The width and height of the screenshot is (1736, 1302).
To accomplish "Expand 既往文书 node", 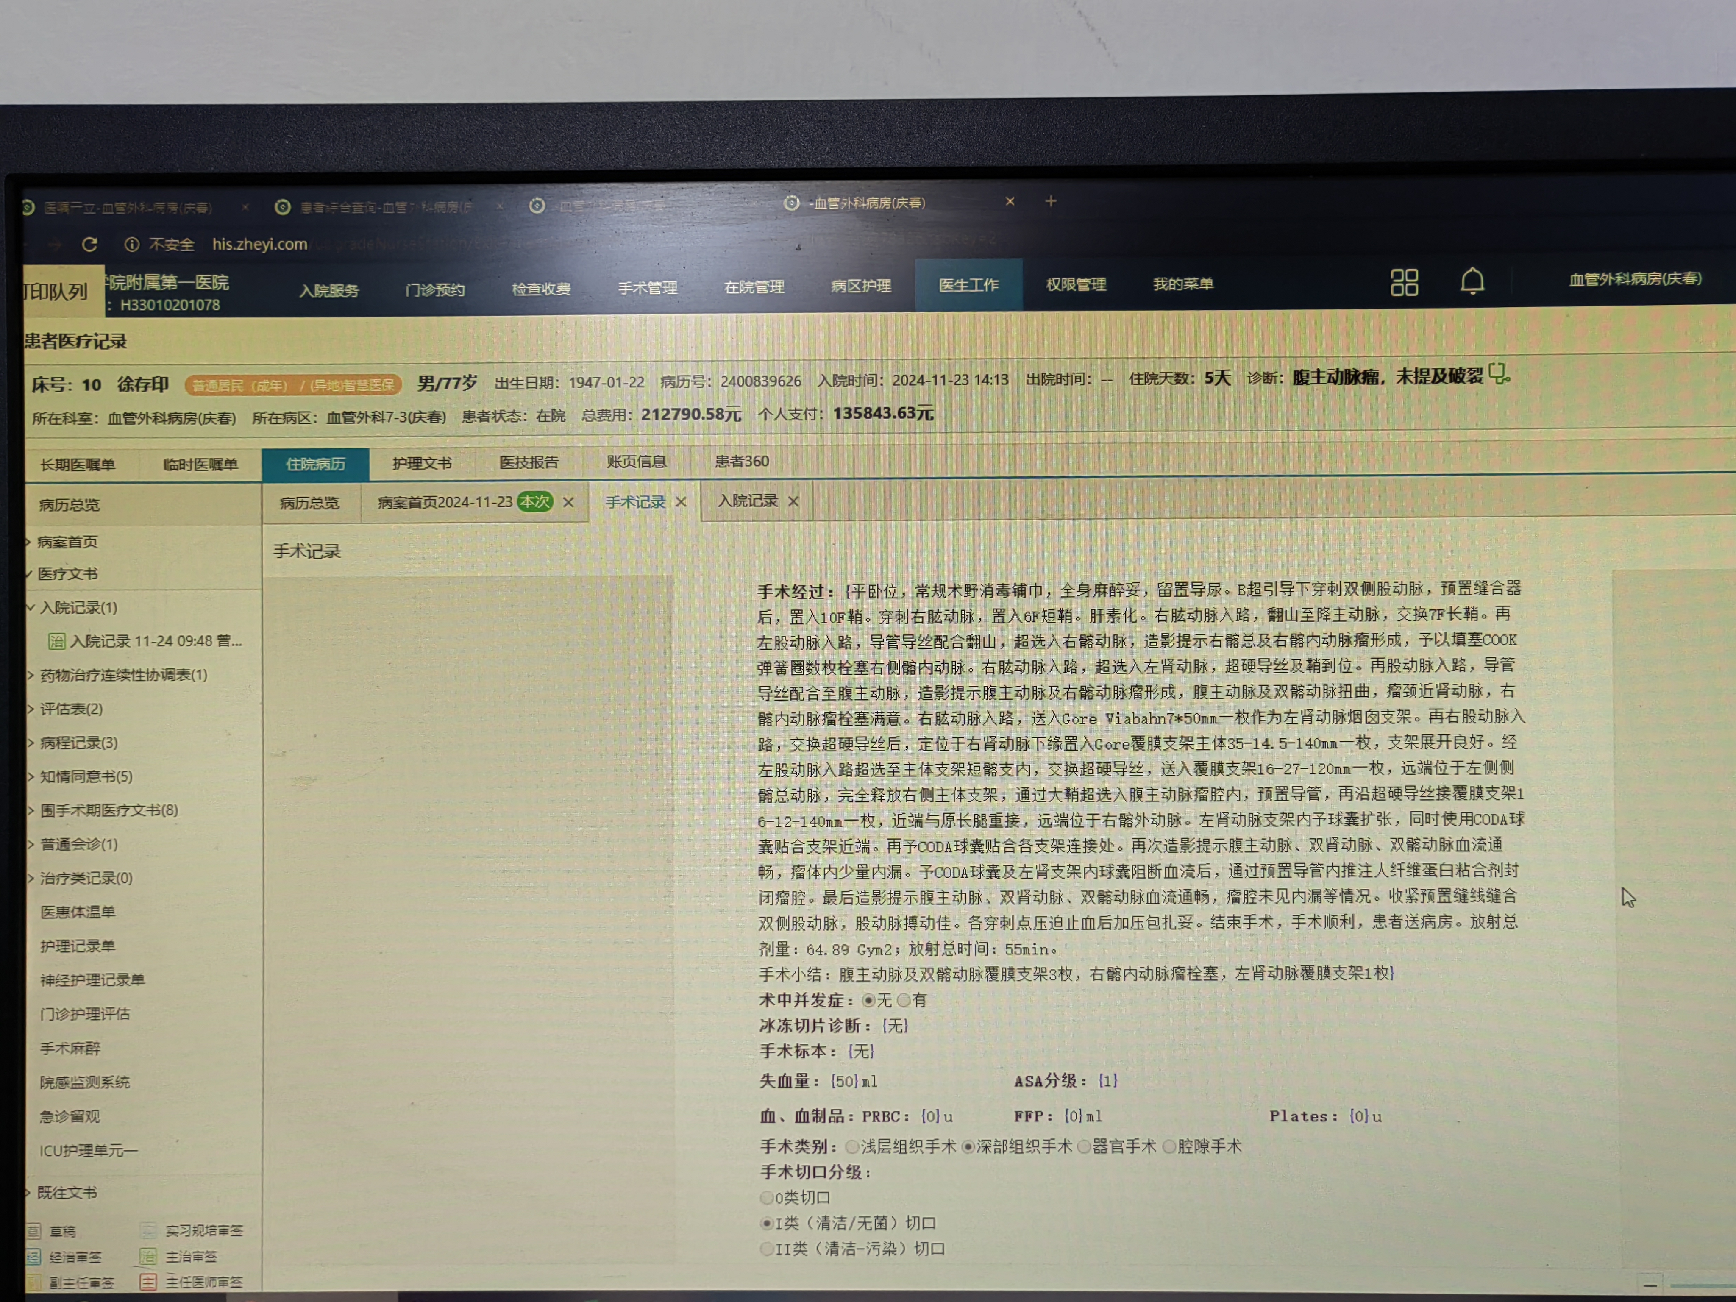I will 28,1193.
